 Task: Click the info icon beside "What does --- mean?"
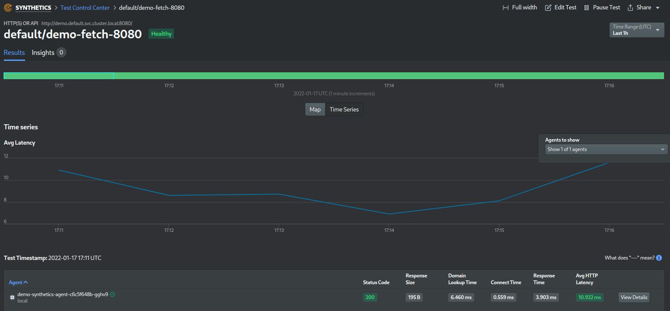pyautogui.click(x=659, y=258)
